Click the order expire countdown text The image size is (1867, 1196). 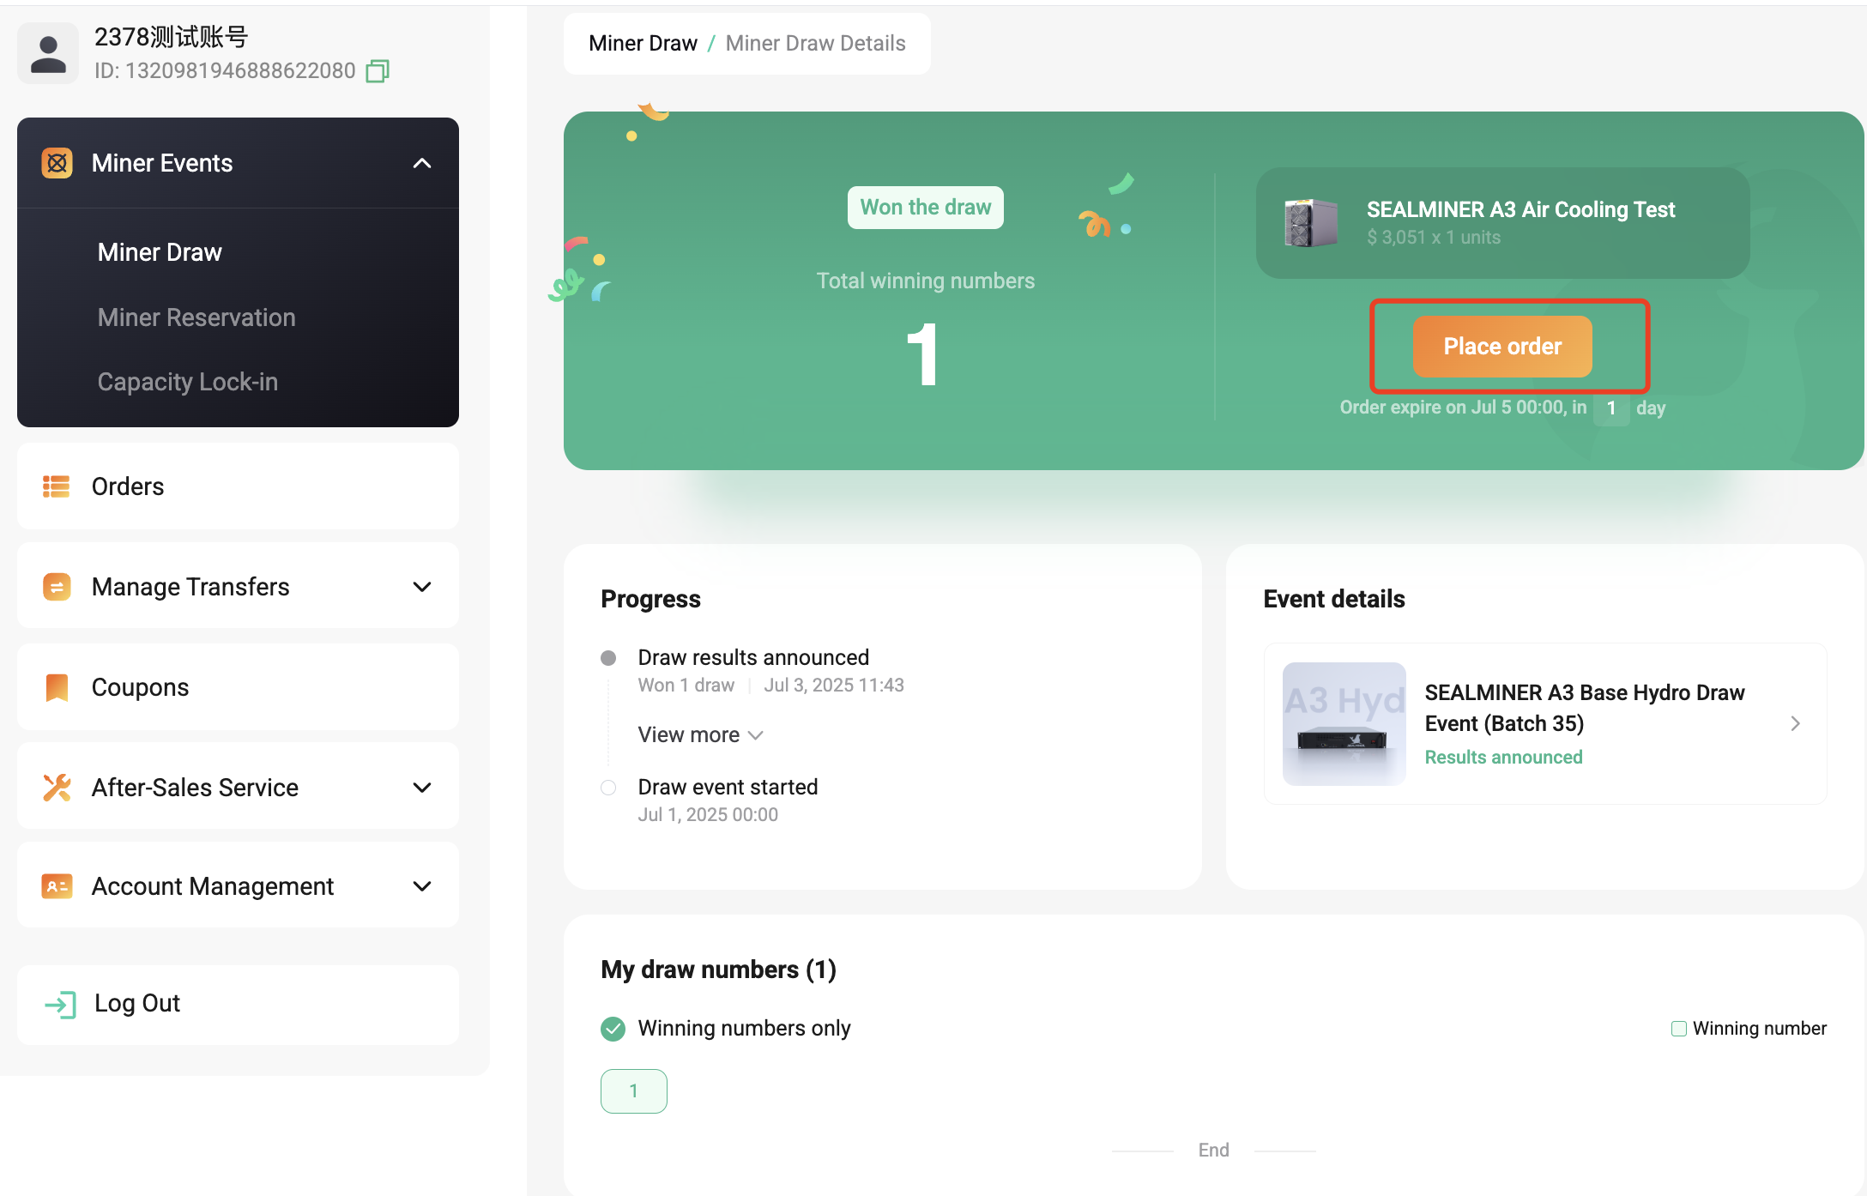coord(1502,408)
